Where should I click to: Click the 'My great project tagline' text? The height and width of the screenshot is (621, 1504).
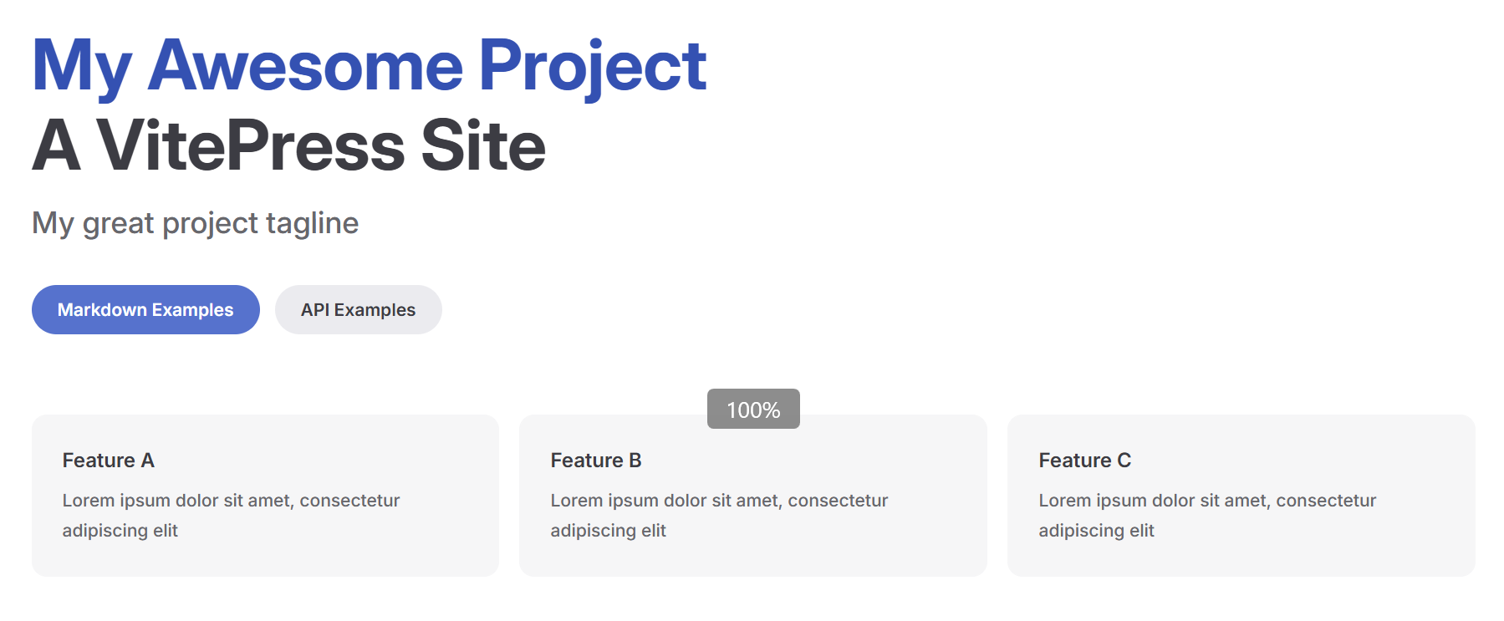click(195, 223)
